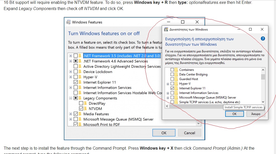The image size is (276, 154).
Task: Click the Media Features folder icon
Action: [80, 114]
